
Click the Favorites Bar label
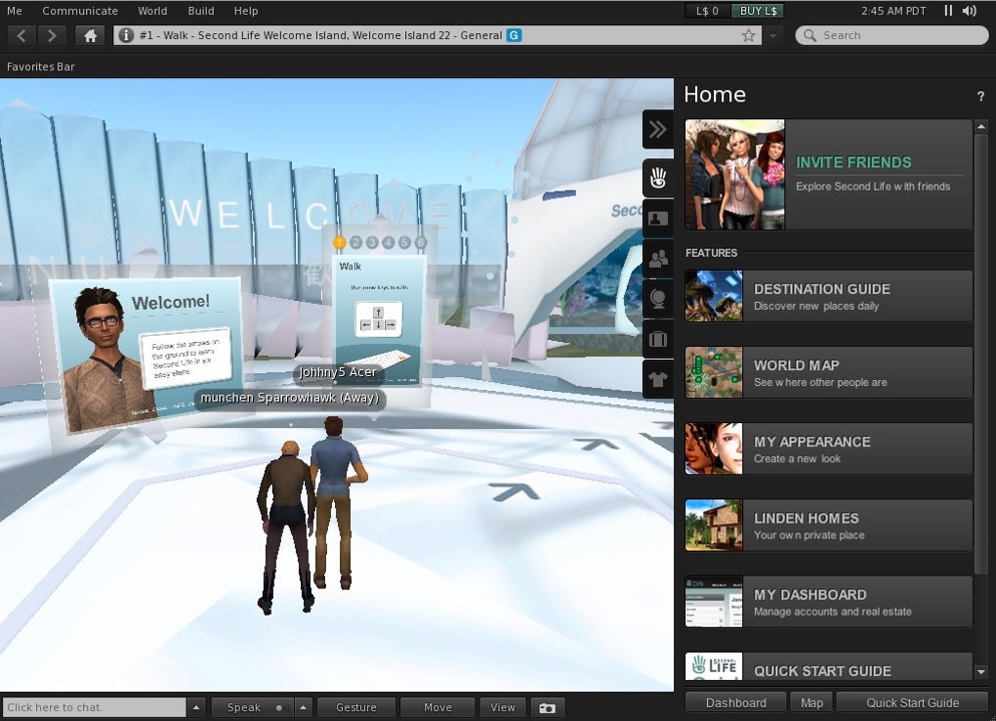tap(41, 66)
